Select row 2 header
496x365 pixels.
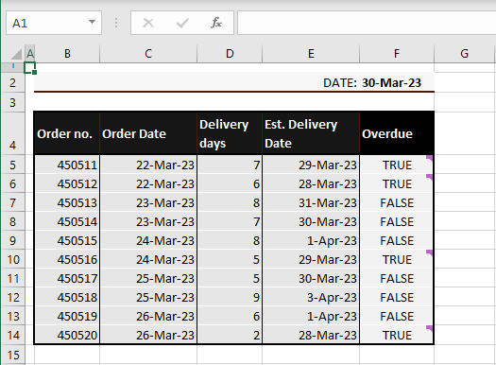12,83
